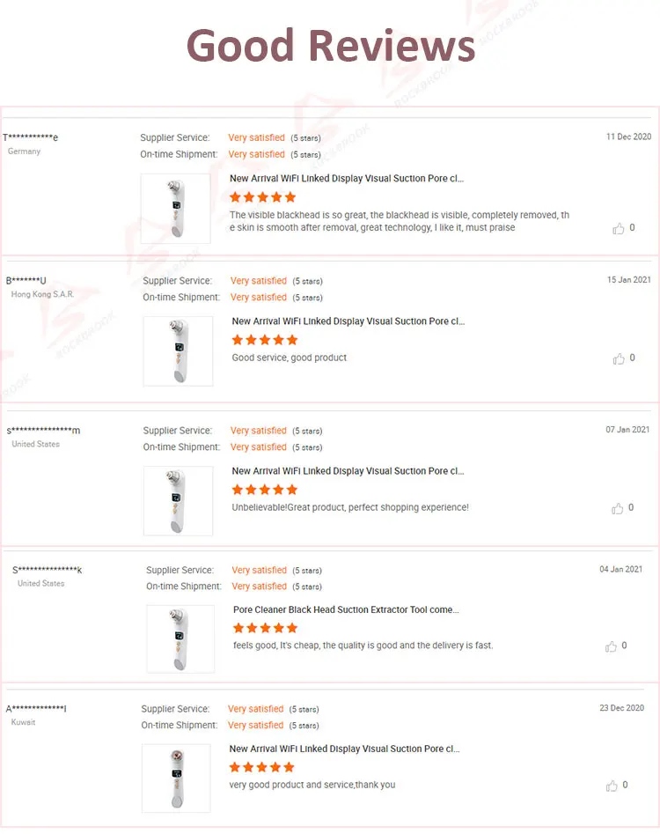Image resolution: width=660 pixels, height=834 pixels.
Task: Open the product thumbnail in the Germany review
Action: (176, 209)
